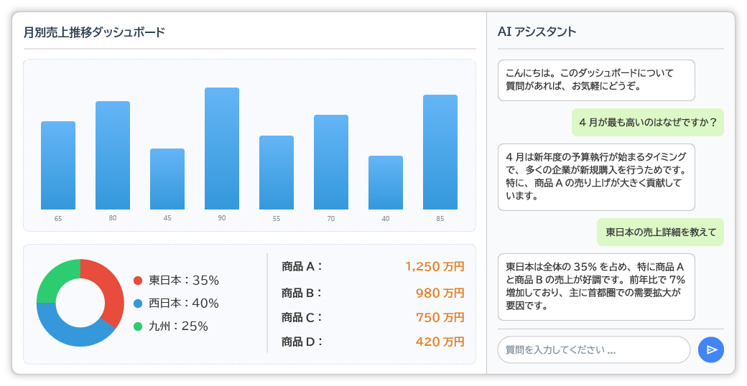Click the AI アシスタント panel heading
747x386 pixels.
[x=536, y=32]
